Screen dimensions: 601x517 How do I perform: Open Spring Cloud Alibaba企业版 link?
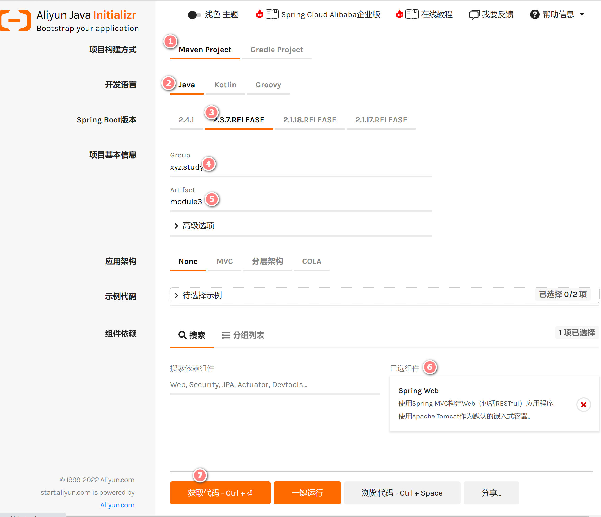pos(331,14)
